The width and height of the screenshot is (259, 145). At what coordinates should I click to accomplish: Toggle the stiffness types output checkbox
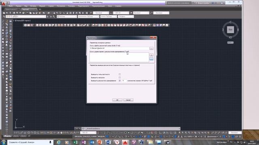tap(120, 74)
